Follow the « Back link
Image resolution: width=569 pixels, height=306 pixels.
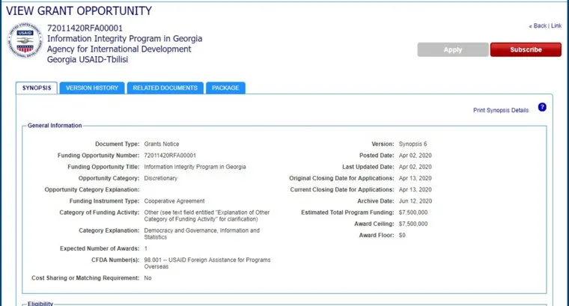tap(538, 26)
